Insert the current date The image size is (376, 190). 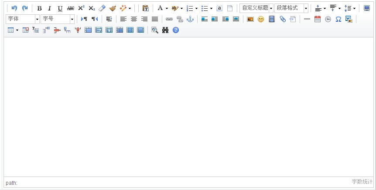click(x=318, y=19)
